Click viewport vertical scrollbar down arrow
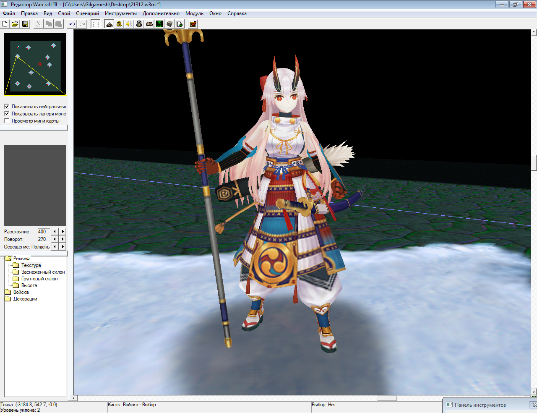This screenshot has height=413, width=537. pos(534,392)
